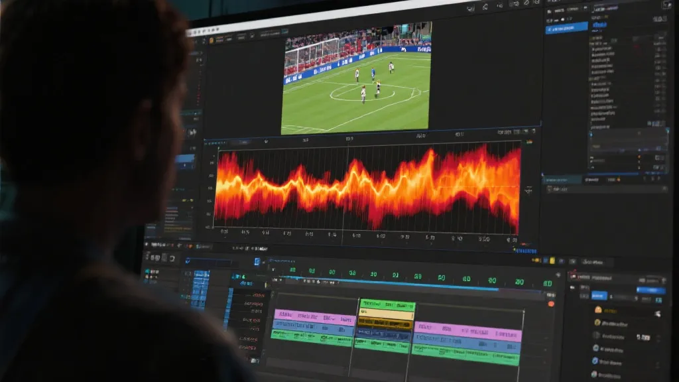Click the first icon in the top toolbar
Screen dimensions: 679x382
470,9
